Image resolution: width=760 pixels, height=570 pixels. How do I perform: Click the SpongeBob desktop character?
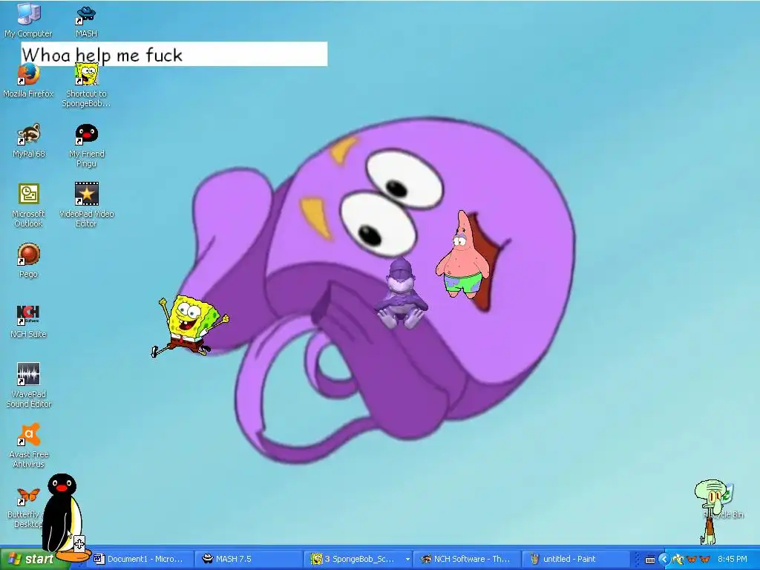(x=189, y=327)
